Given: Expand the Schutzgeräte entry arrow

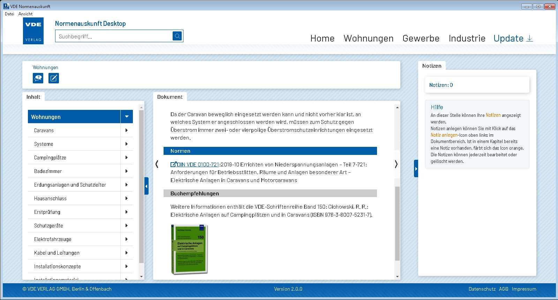Looking at the screenshot, I should pyautogui.click(x=127, y=225).
